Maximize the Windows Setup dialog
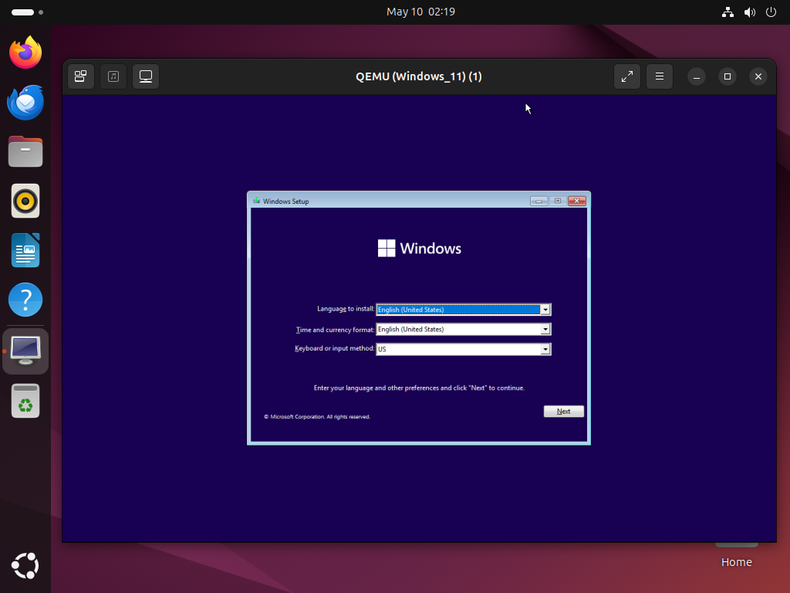790x593 pixels. point(558,201)
